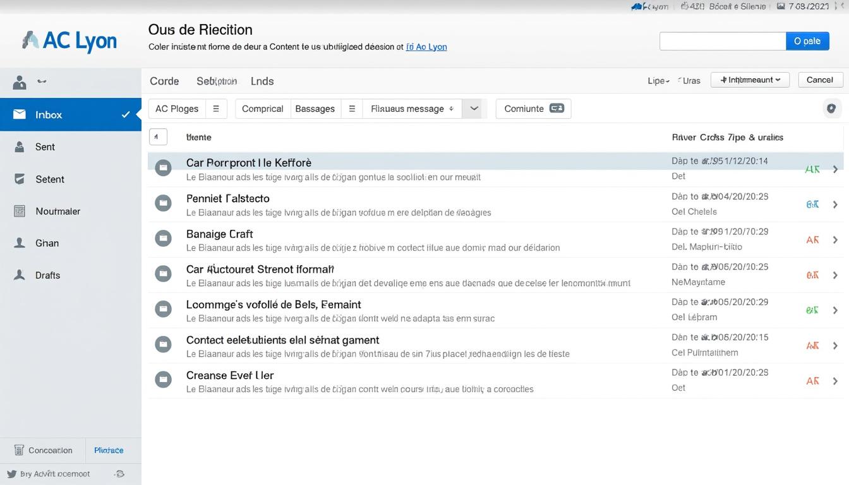This screenshot has height=485, width=849.
Task: Open the Drafts folder
Action: point(19,275)
